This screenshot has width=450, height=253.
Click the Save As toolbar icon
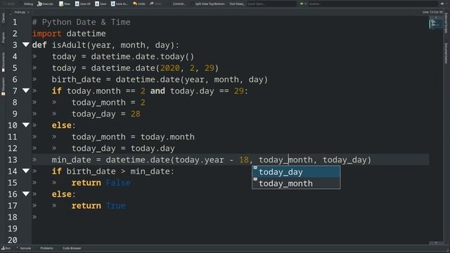pyautogui.click(x=112, y=4)
